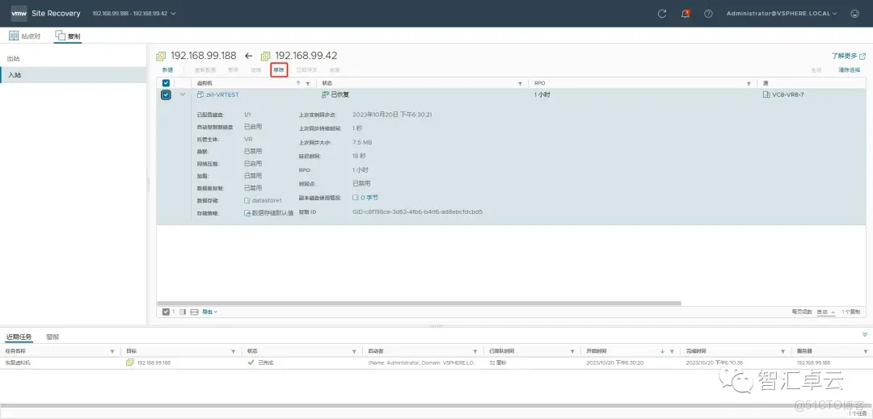
Task: Toggle the footer selected-count checkbox
Action: click(x=166, y=312)
